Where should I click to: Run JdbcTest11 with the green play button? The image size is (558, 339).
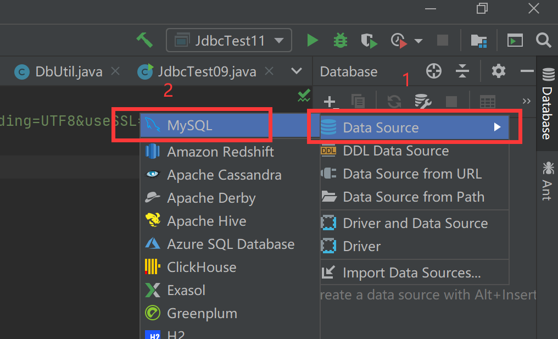click(312, 40)
